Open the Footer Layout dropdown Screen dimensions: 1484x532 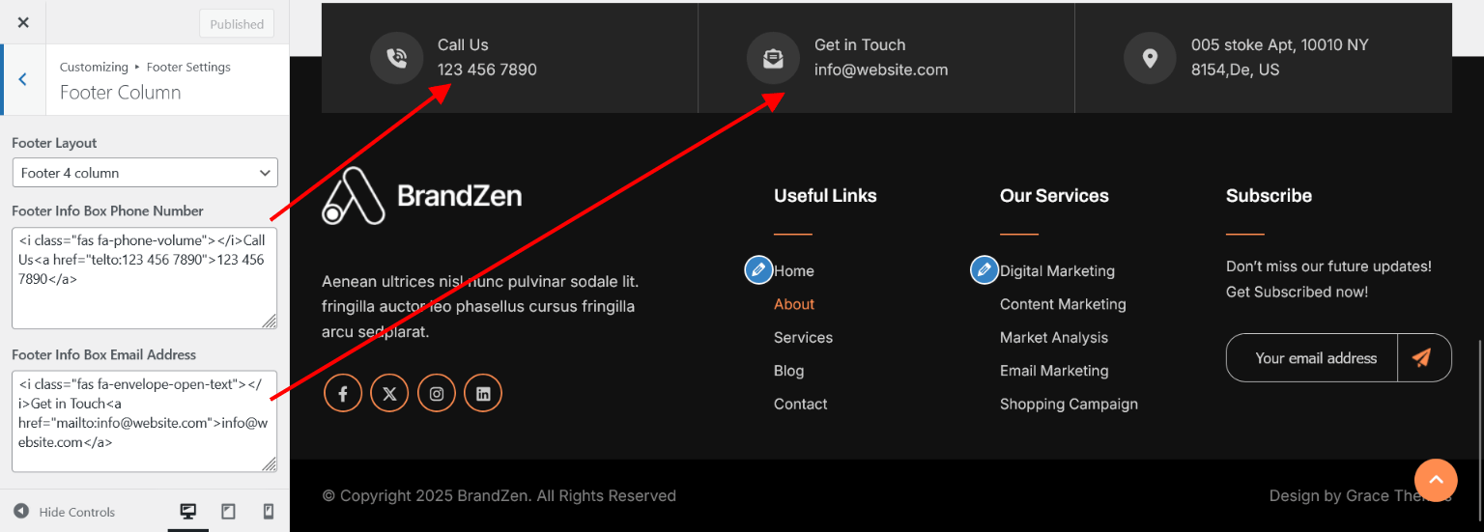145,173
